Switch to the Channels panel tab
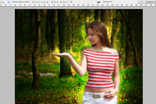The width and height of the screenshot is (156, 104). 149,2
